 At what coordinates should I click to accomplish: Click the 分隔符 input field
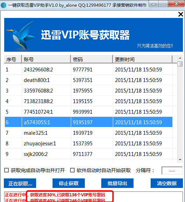point(172,171)
